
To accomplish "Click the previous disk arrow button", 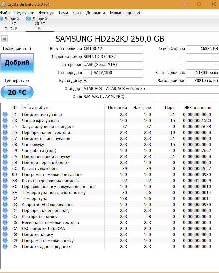I will (x=4, y=39).
